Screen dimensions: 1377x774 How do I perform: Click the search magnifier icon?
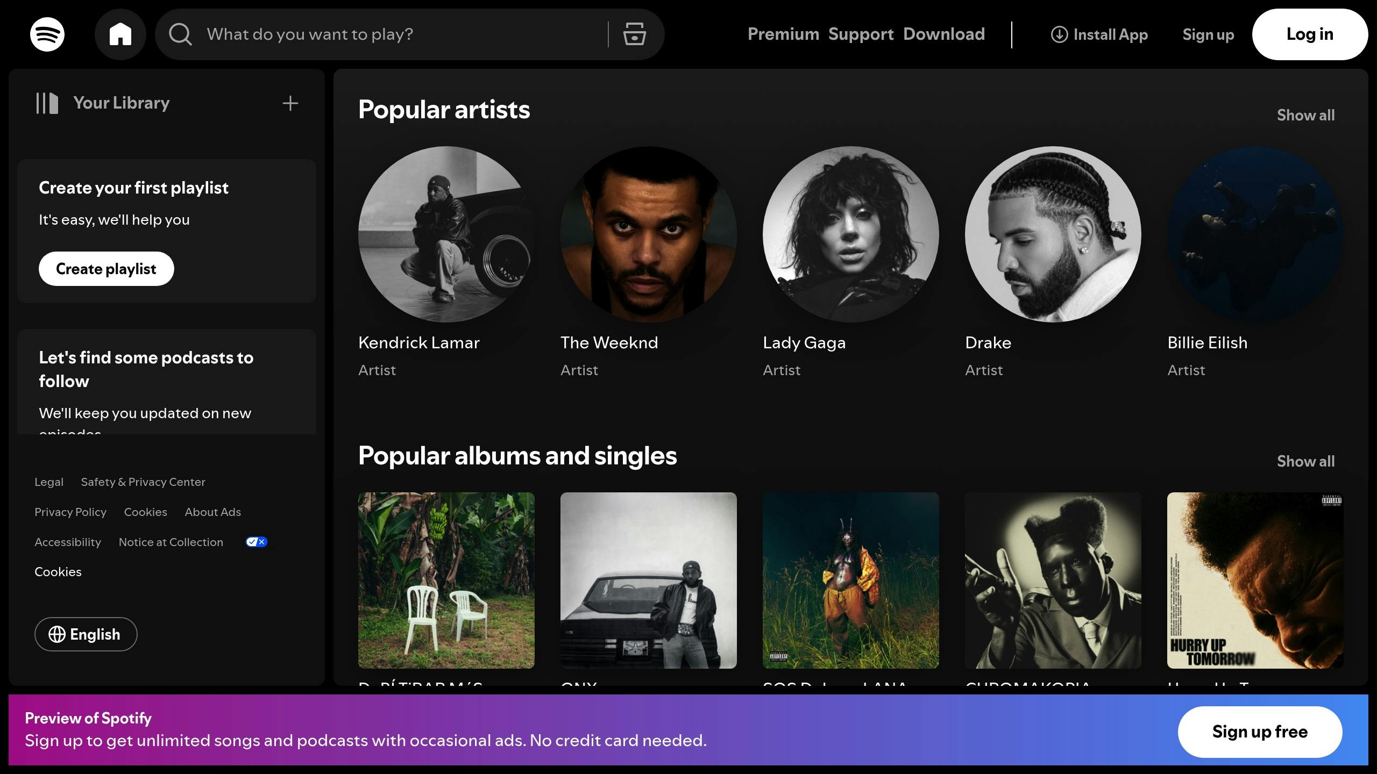point(180,34)
